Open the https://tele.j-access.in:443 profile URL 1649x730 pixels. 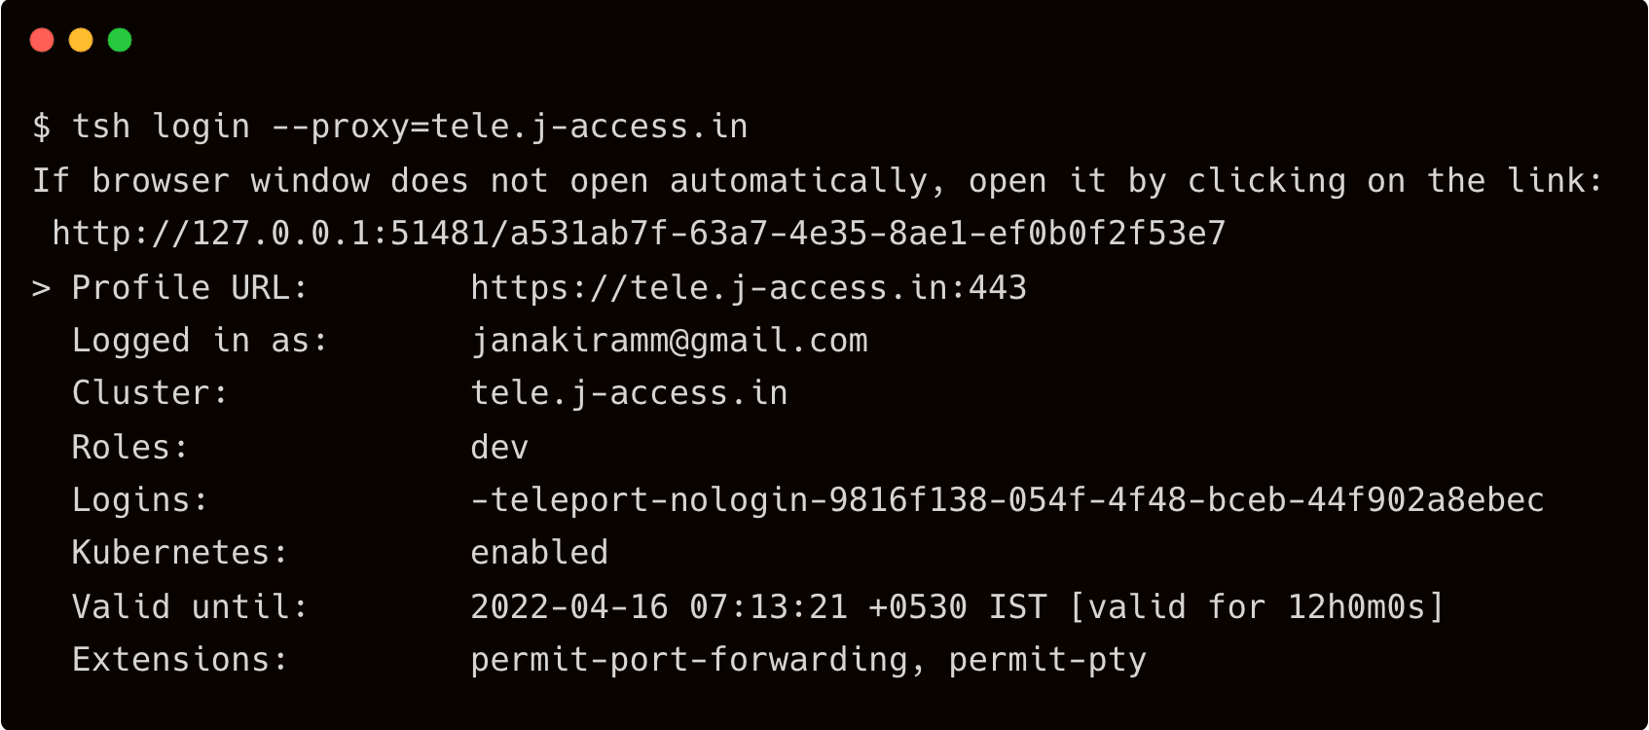(x=748, y=288)
